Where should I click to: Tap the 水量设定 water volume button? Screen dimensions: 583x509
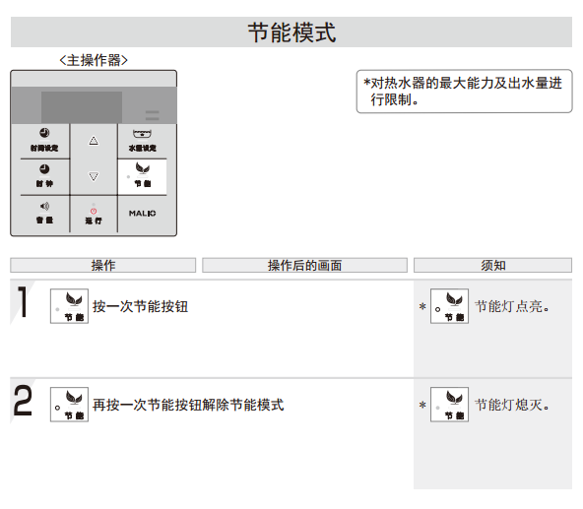[x=143, y=141]
